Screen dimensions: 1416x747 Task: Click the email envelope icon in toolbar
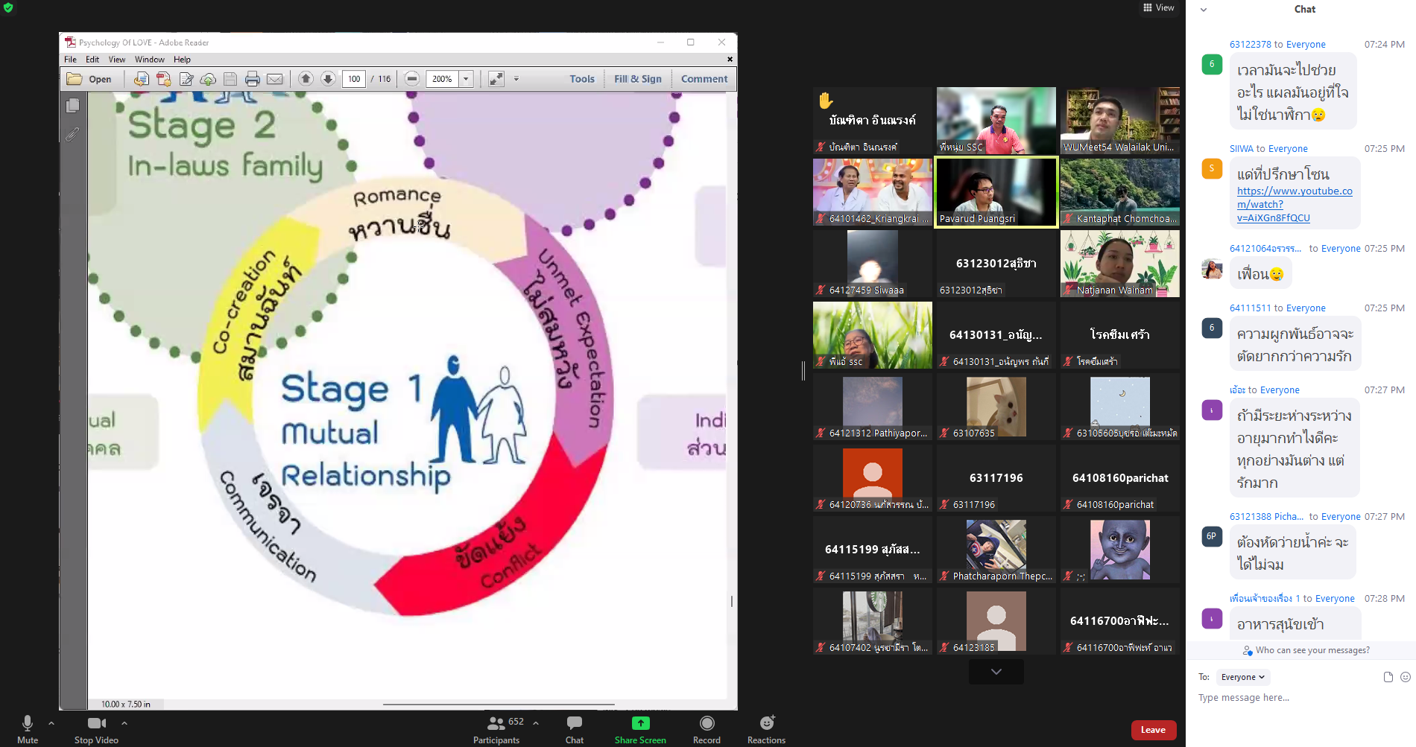(x=275, y=79)
